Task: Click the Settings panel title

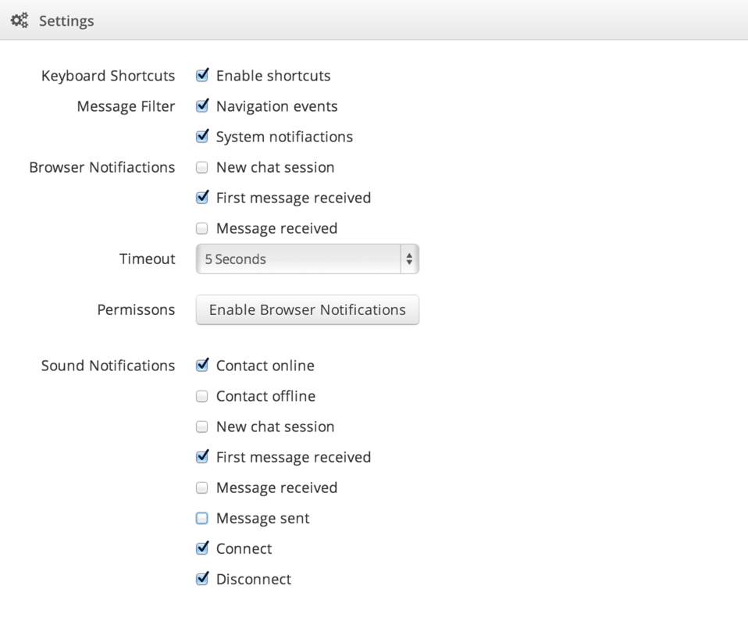Action: tap(66, 21)
